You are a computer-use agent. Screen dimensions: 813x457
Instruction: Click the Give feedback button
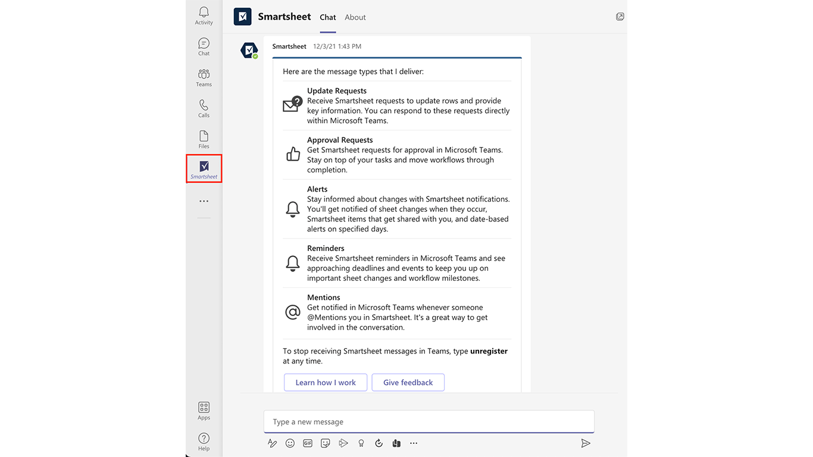pyautogui.click(x=408, y=382)
